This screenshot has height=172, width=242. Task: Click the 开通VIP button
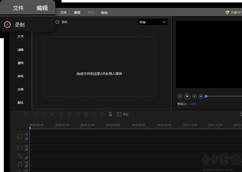pos(233,12)
